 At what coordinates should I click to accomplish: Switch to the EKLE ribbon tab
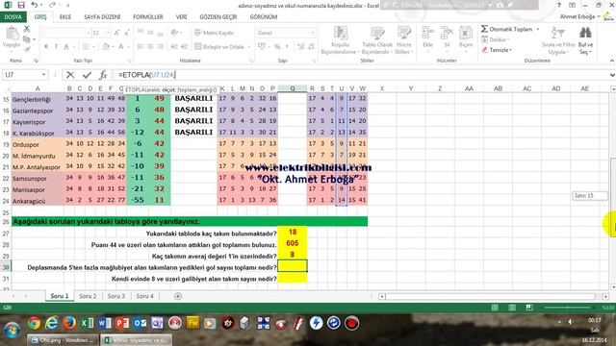65,17
